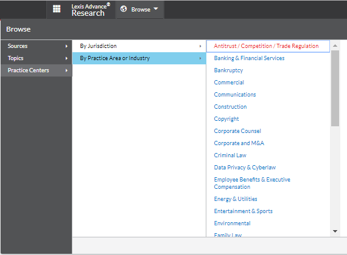
Task: Click the globe icon beside Browse
Action: point(124,9)
